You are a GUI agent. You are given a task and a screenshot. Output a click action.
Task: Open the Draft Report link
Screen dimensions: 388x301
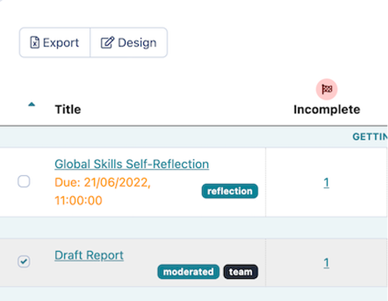(89, 255)
